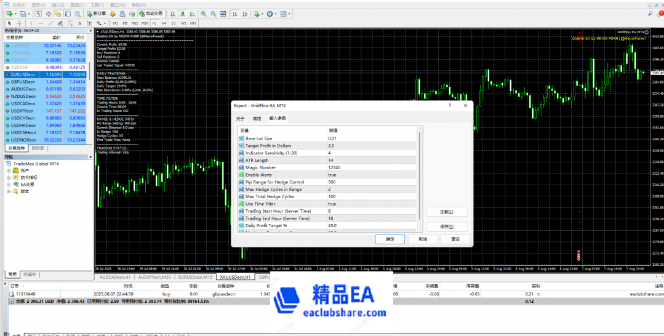Click the 加载 (Load) button
Image resolution: width=664 pixels, height=336 pixels.
click(x=447, y=212)
